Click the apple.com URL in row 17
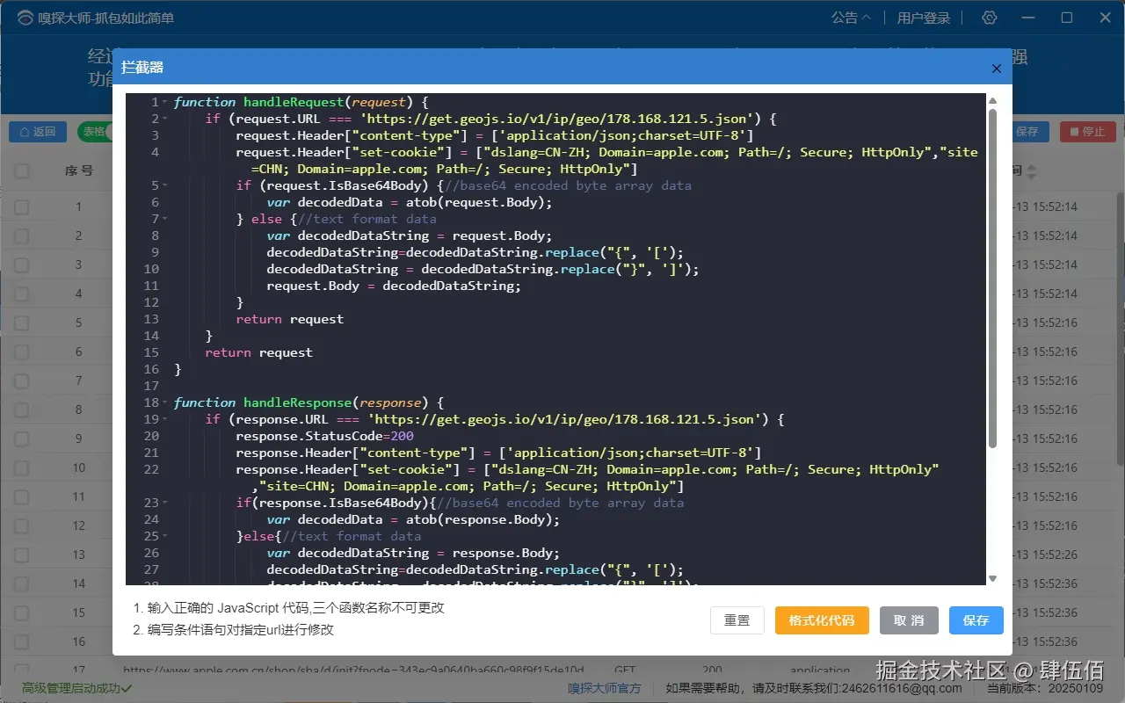This screenshot has width=1125, height=703. pyautogui.click(x=354, y=670)
